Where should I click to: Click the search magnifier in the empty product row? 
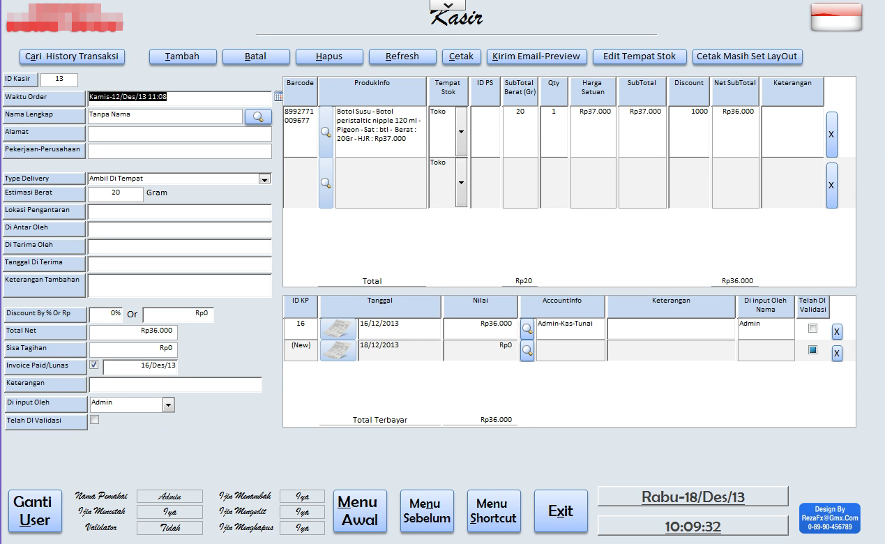point(326,183)
